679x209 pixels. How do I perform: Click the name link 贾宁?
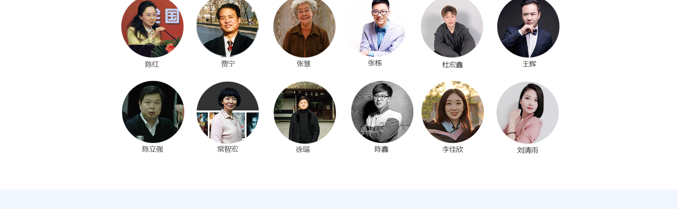pos(228,64)
